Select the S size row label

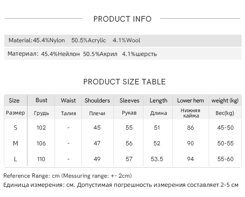click(x=15, y=128)
